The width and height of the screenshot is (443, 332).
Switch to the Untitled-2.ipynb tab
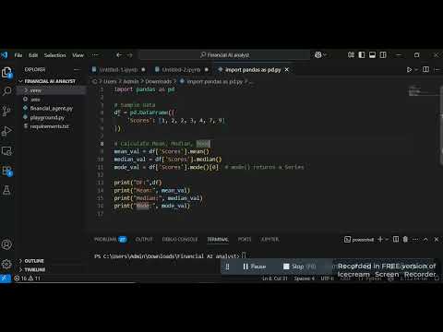pyautogui.click(x=181, y=70)
